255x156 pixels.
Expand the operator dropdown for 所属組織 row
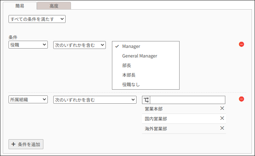pos(95,100)
